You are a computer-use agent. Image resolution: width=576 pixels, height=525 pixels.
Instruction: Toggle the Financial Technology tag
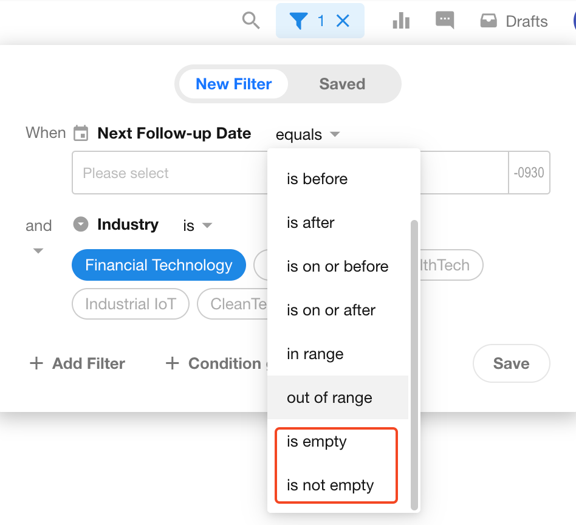point(159,266)
